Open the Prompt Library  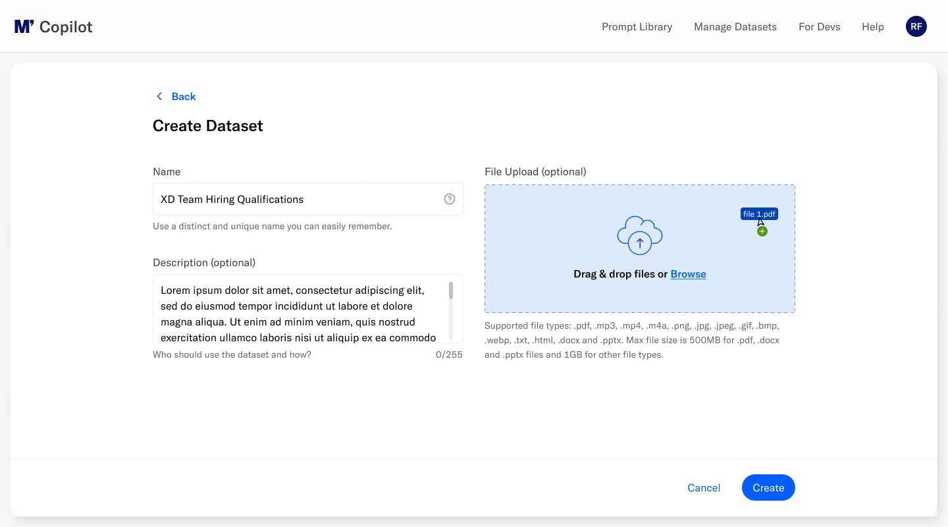[637, 26]
